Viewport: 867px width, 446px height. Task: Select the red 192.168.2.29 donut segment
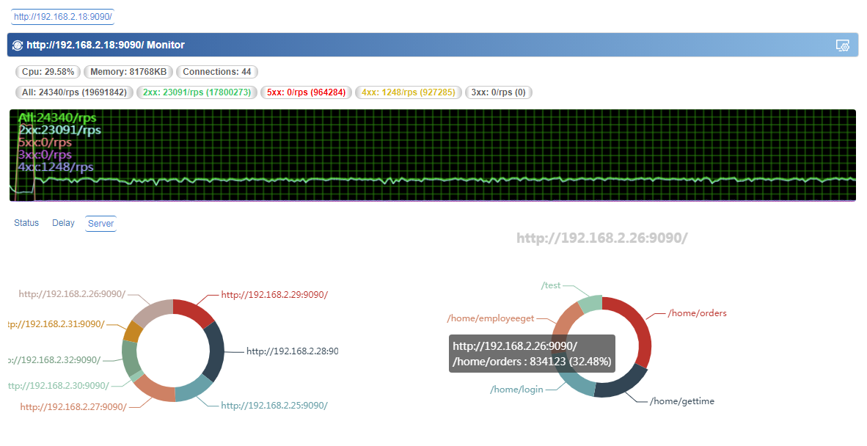[x=194, y=310]
